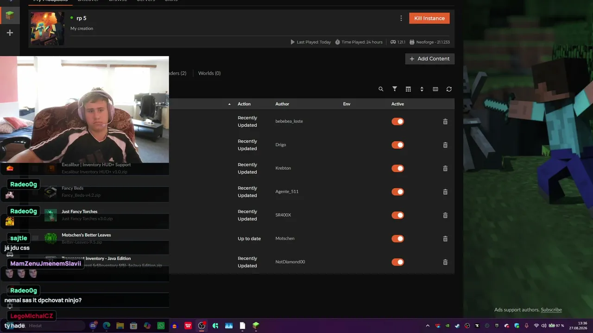Open author NotDiamond00's name link

[x=290, y=262]
